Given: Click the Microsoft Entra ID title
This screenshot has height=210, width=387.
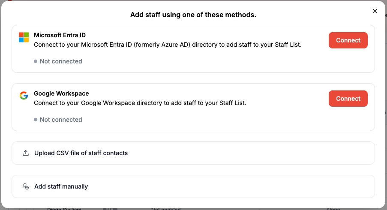Looking at the screenshot, I should click(x=60, y=35).
